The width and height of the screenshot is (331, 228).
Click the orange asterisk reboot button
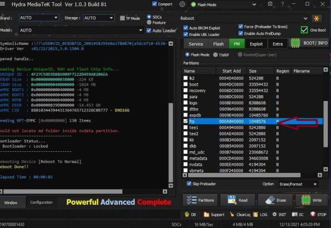pyautogui.click(x=316, y=19)
